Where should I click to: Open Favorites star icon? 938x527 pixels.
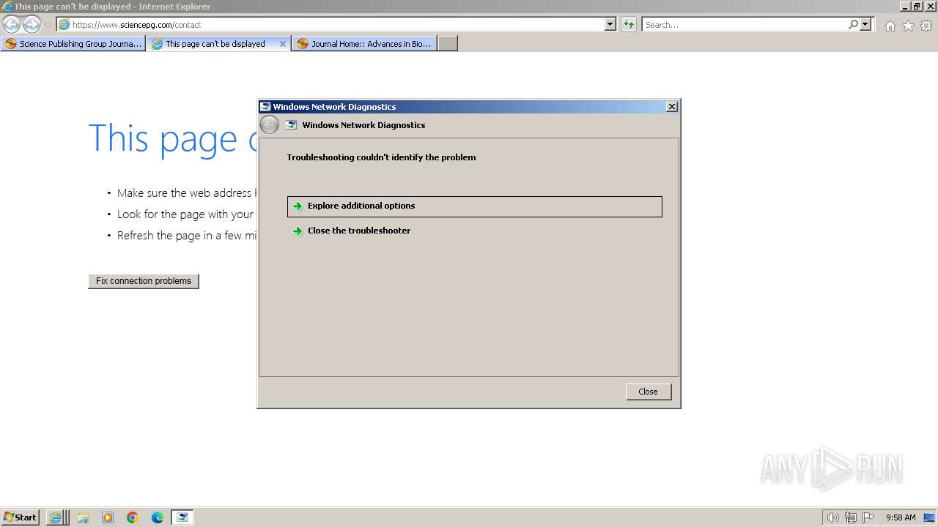(908, 26)
